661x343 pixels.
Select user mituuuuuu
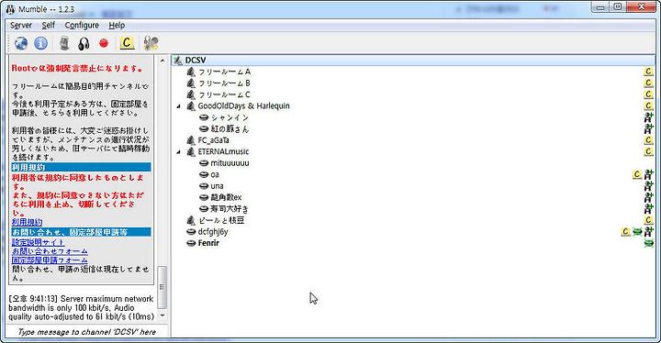click(x=230, y=163)
